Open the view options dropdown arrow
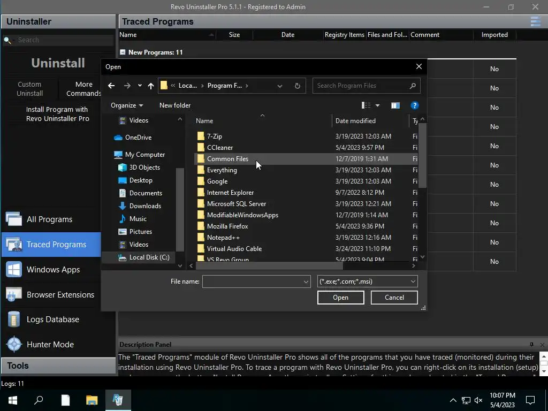The image size is (548, 411). click(377, 105)
